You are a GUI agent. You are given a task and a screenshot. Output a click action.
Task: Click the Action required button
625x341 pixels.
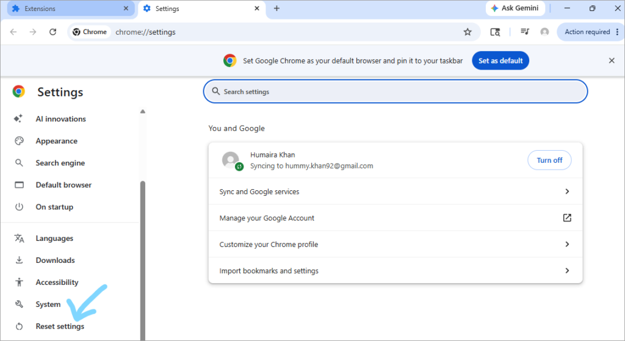[x=587, y=32]
